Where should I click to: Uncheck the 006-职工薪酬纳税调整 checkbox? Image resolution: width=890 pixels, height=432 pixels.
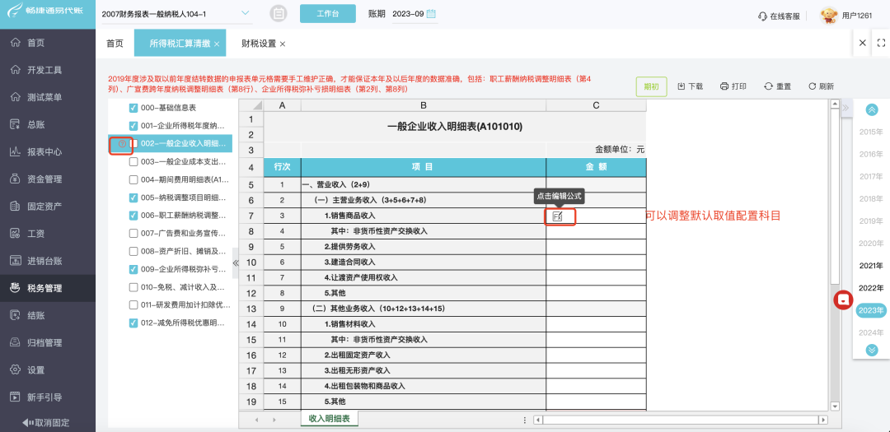pyautogui.click(x=133, y=216)
